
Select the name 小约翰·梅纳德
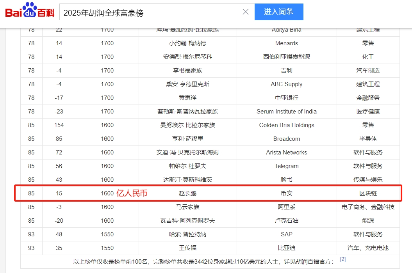coord(187,43)
